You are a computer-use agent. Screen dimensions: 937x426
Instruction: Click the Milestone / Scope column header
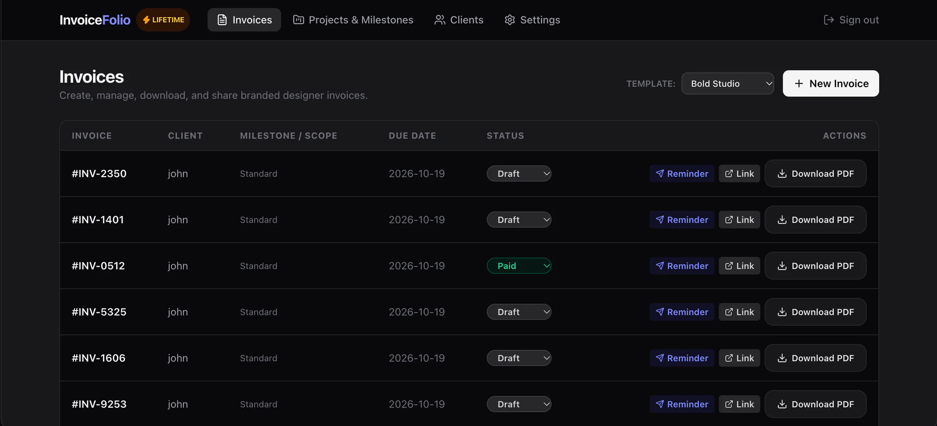point(289,136)
